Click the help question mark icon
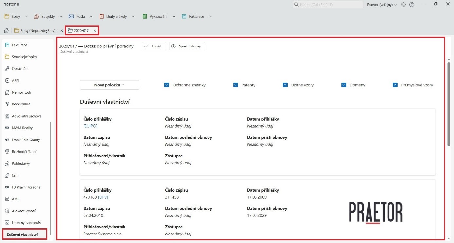 coord(412,5)
